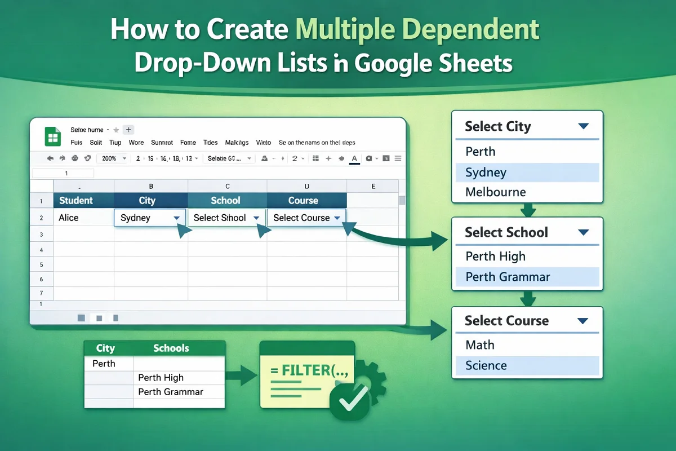The height and width of the screenshot is (451, 676).
Task: Select column E header
Action: coord(373,186)
